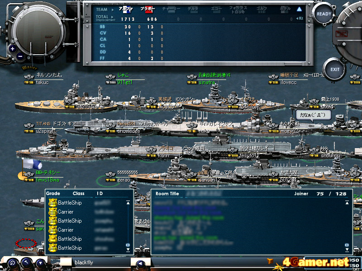Select the エコー team tab

click(x=216, y=9)
